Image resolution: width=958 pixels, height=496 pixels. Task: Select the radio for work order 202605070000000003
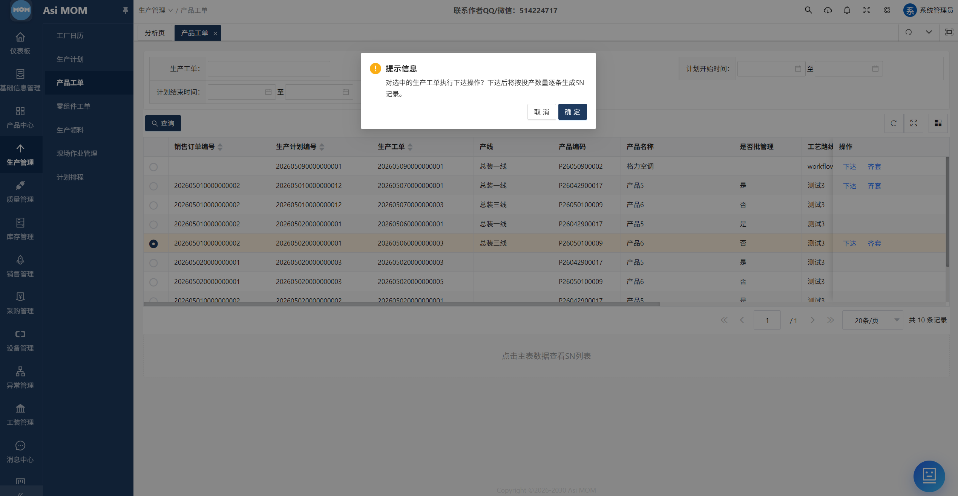pyautogui.click(x=153, y=205)
